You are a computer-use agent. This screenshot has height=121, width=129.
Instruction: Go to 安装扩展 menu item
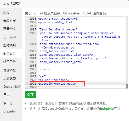10,21
